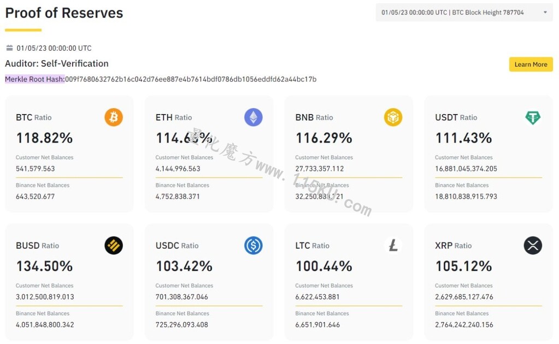Click the XRP logo icon
This screenshot has height=344, width=559.
(533, 245)
